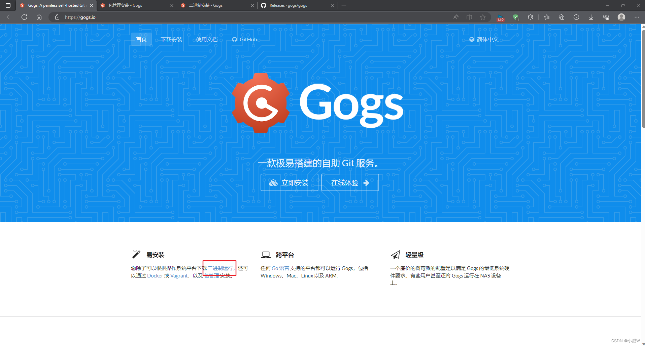Viewport: 645px width, 346px height.
Task: Click the 在线体验 button
Action: (350, 182)
